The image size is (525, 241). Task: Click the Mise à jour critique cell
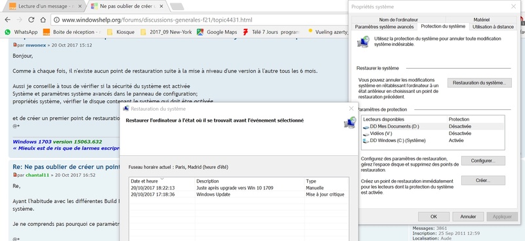[x=325, y=195]
